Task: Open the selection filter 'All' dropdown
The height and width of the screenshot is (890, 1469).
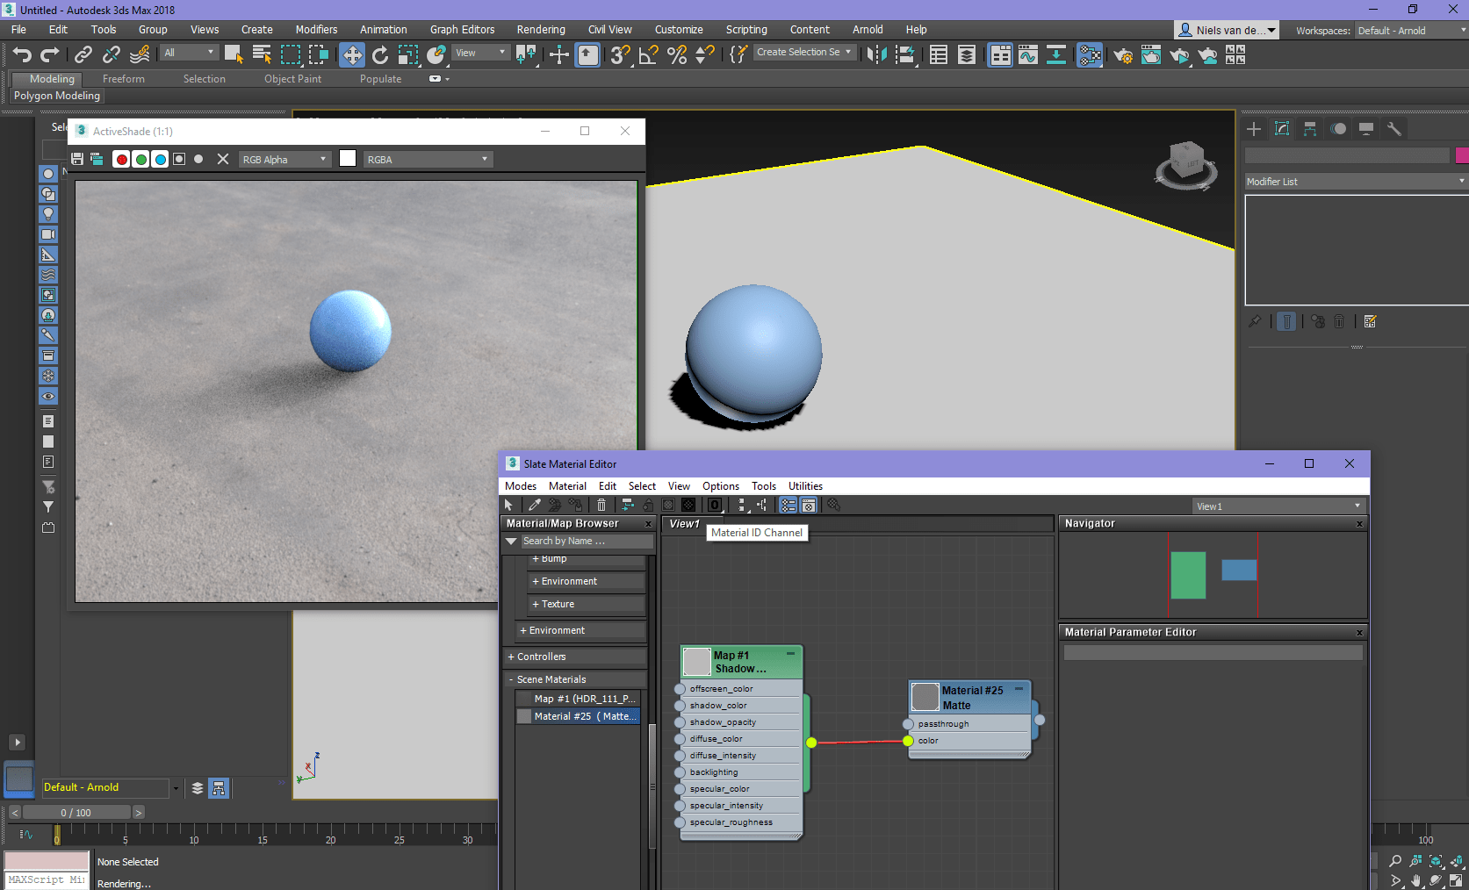Action: point(189,53)
